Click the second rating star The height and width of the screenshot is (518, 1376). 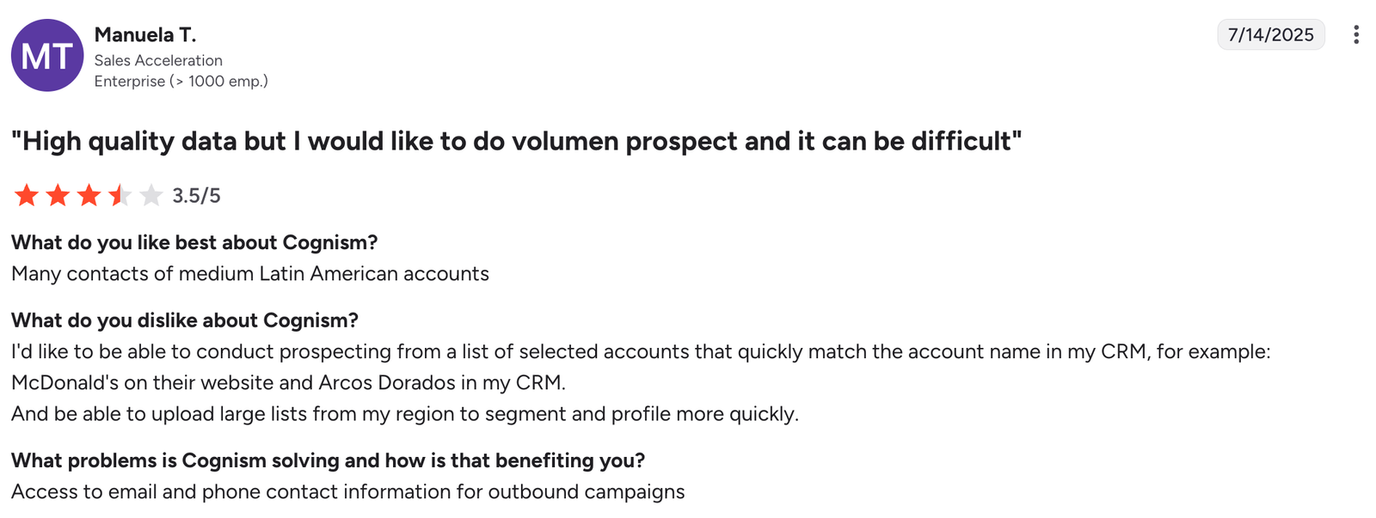58,196
